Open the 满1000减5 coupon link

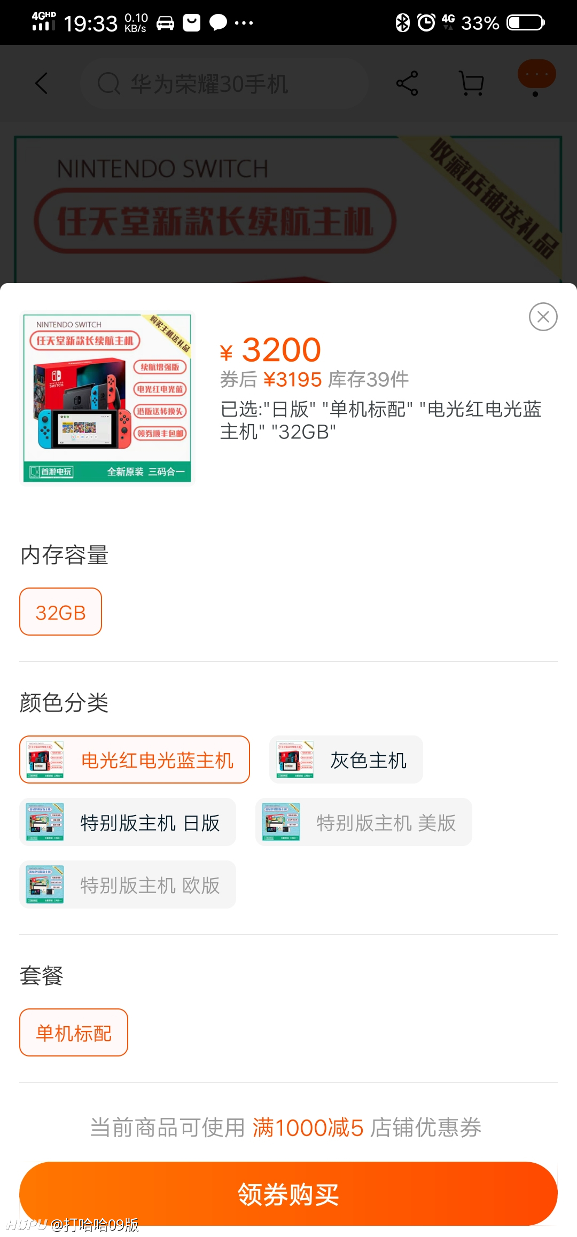click(x=308, y=1128)
